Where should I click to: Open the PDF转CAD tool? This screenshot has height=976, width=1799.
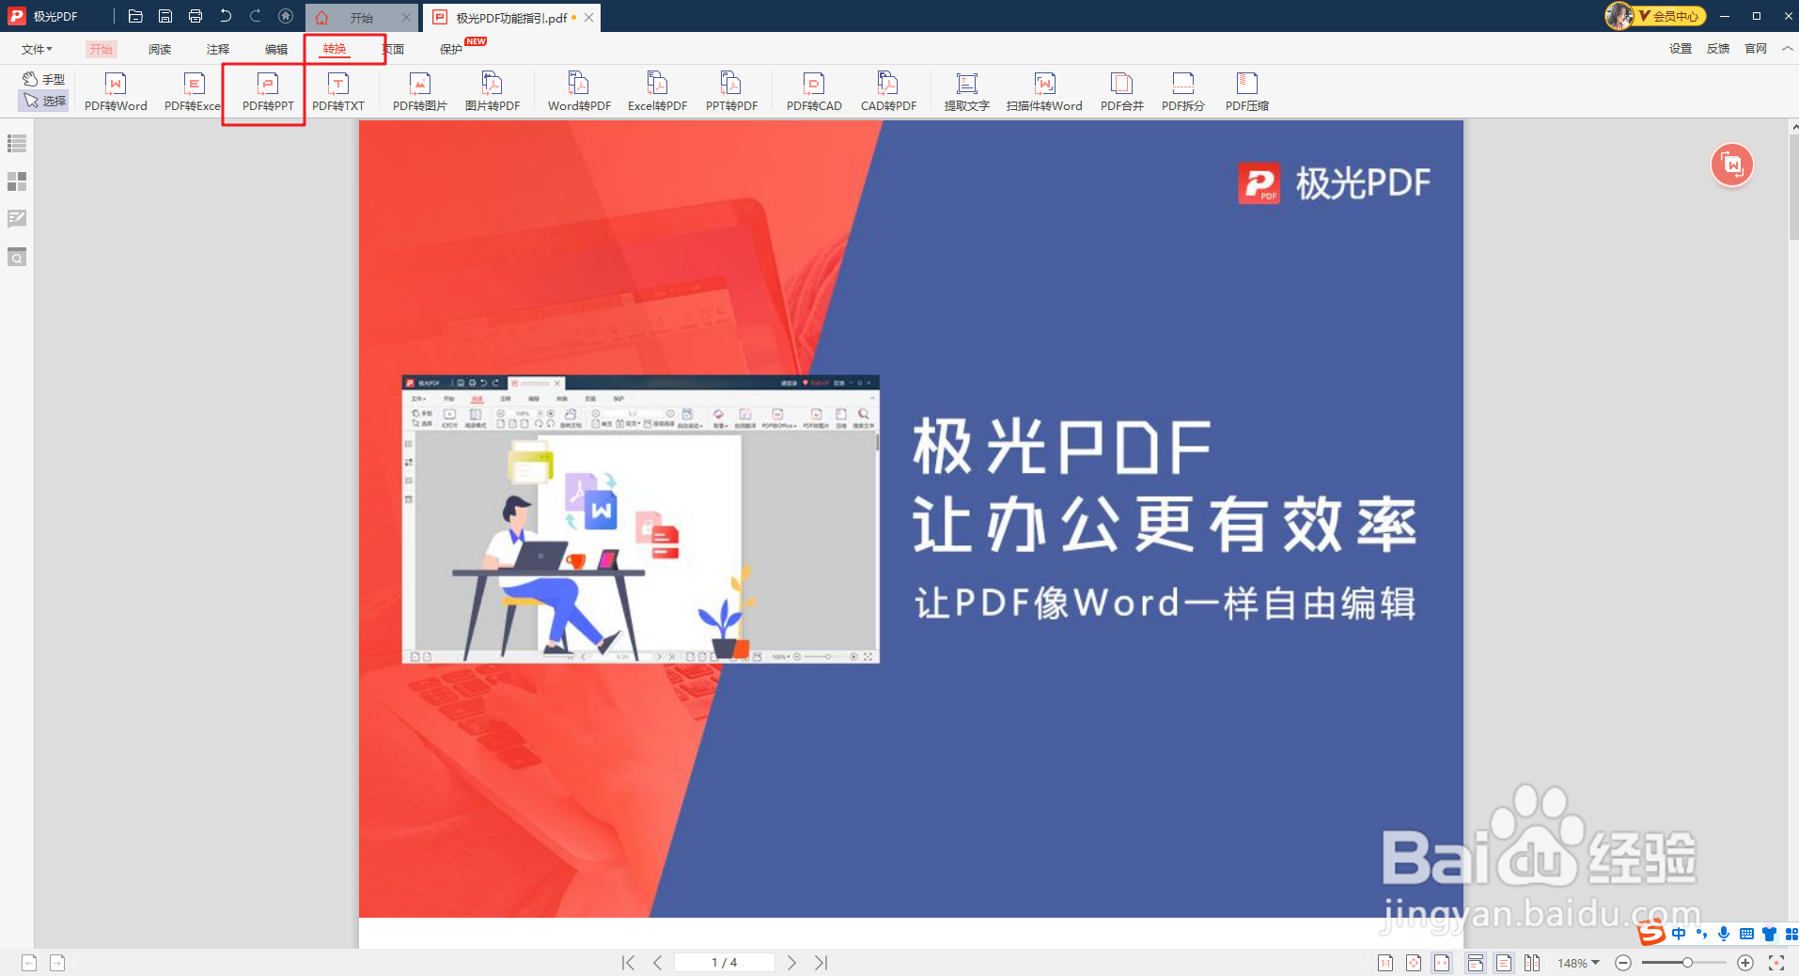814,92
